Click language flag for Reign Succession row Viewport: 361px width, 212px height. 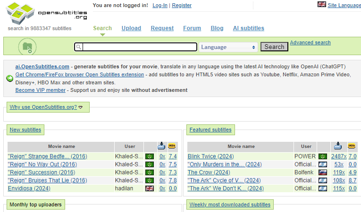tap(150, 172)
